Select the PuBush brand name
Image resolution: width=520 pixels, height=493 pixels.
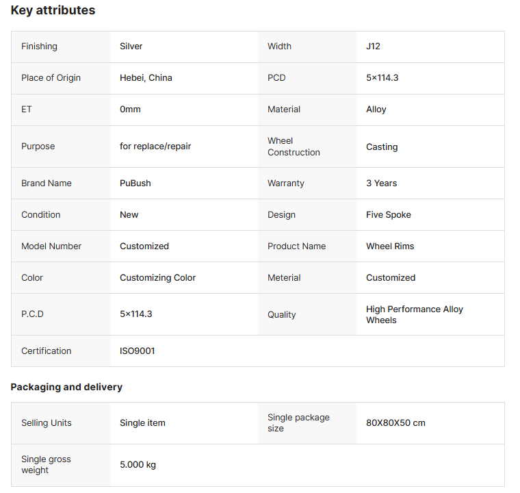135,184
